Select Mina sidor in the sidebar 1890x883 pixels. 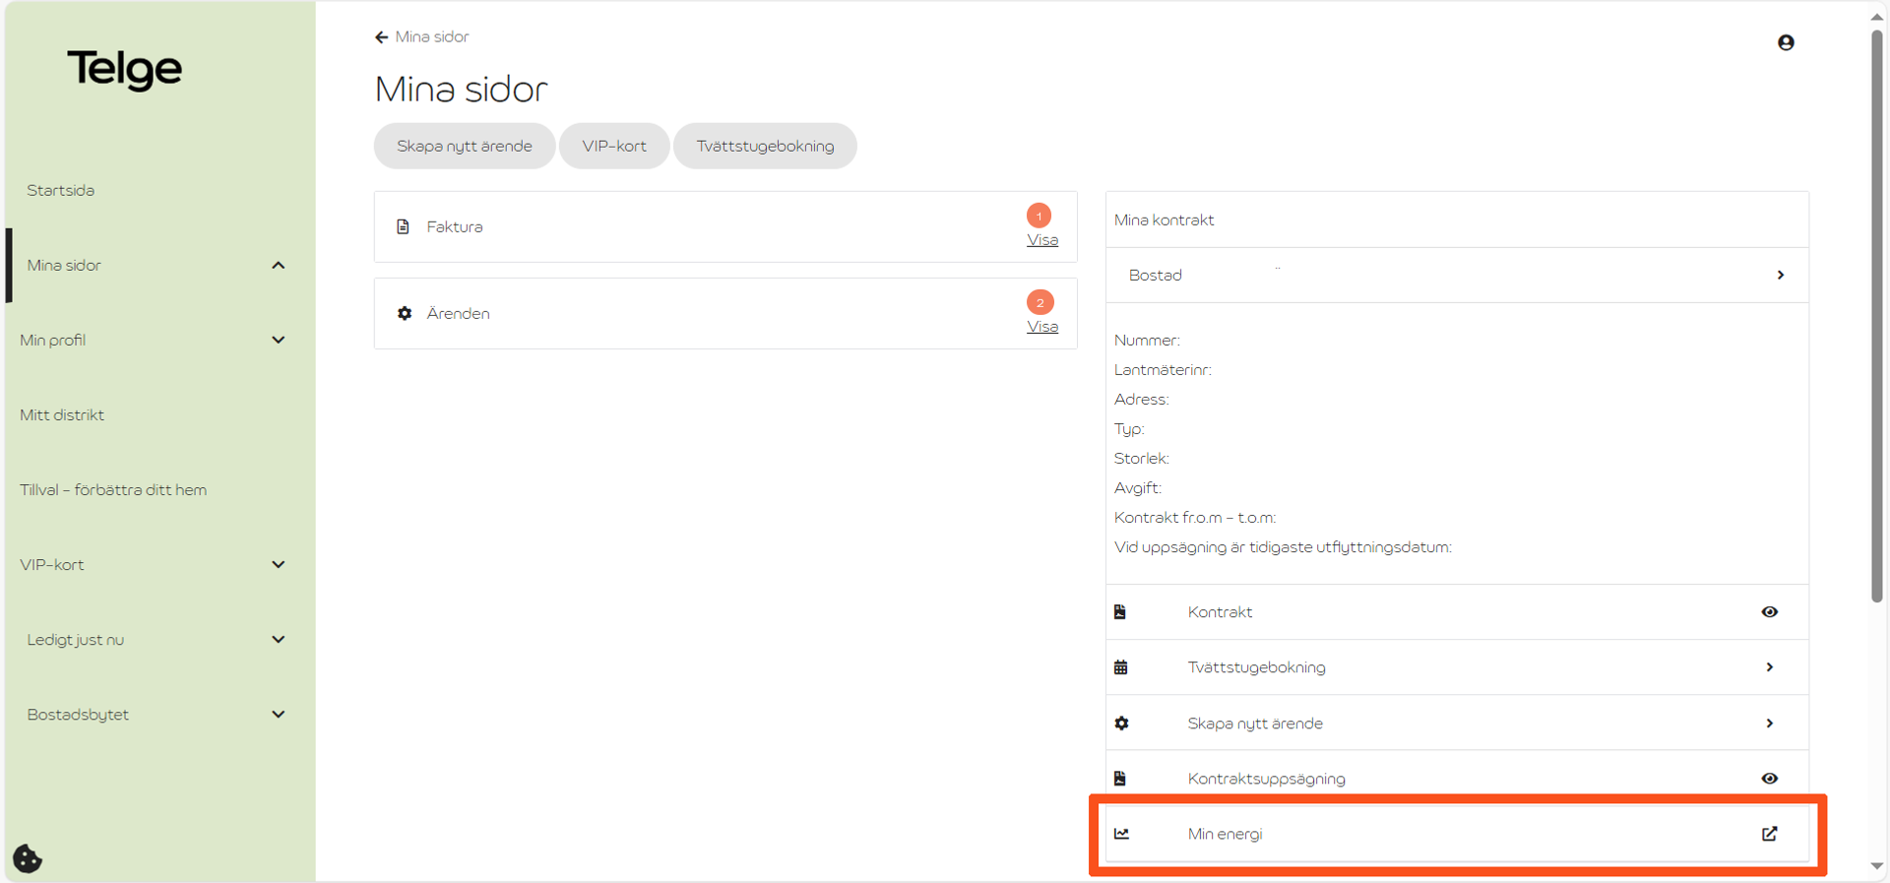tap(64, 265)
